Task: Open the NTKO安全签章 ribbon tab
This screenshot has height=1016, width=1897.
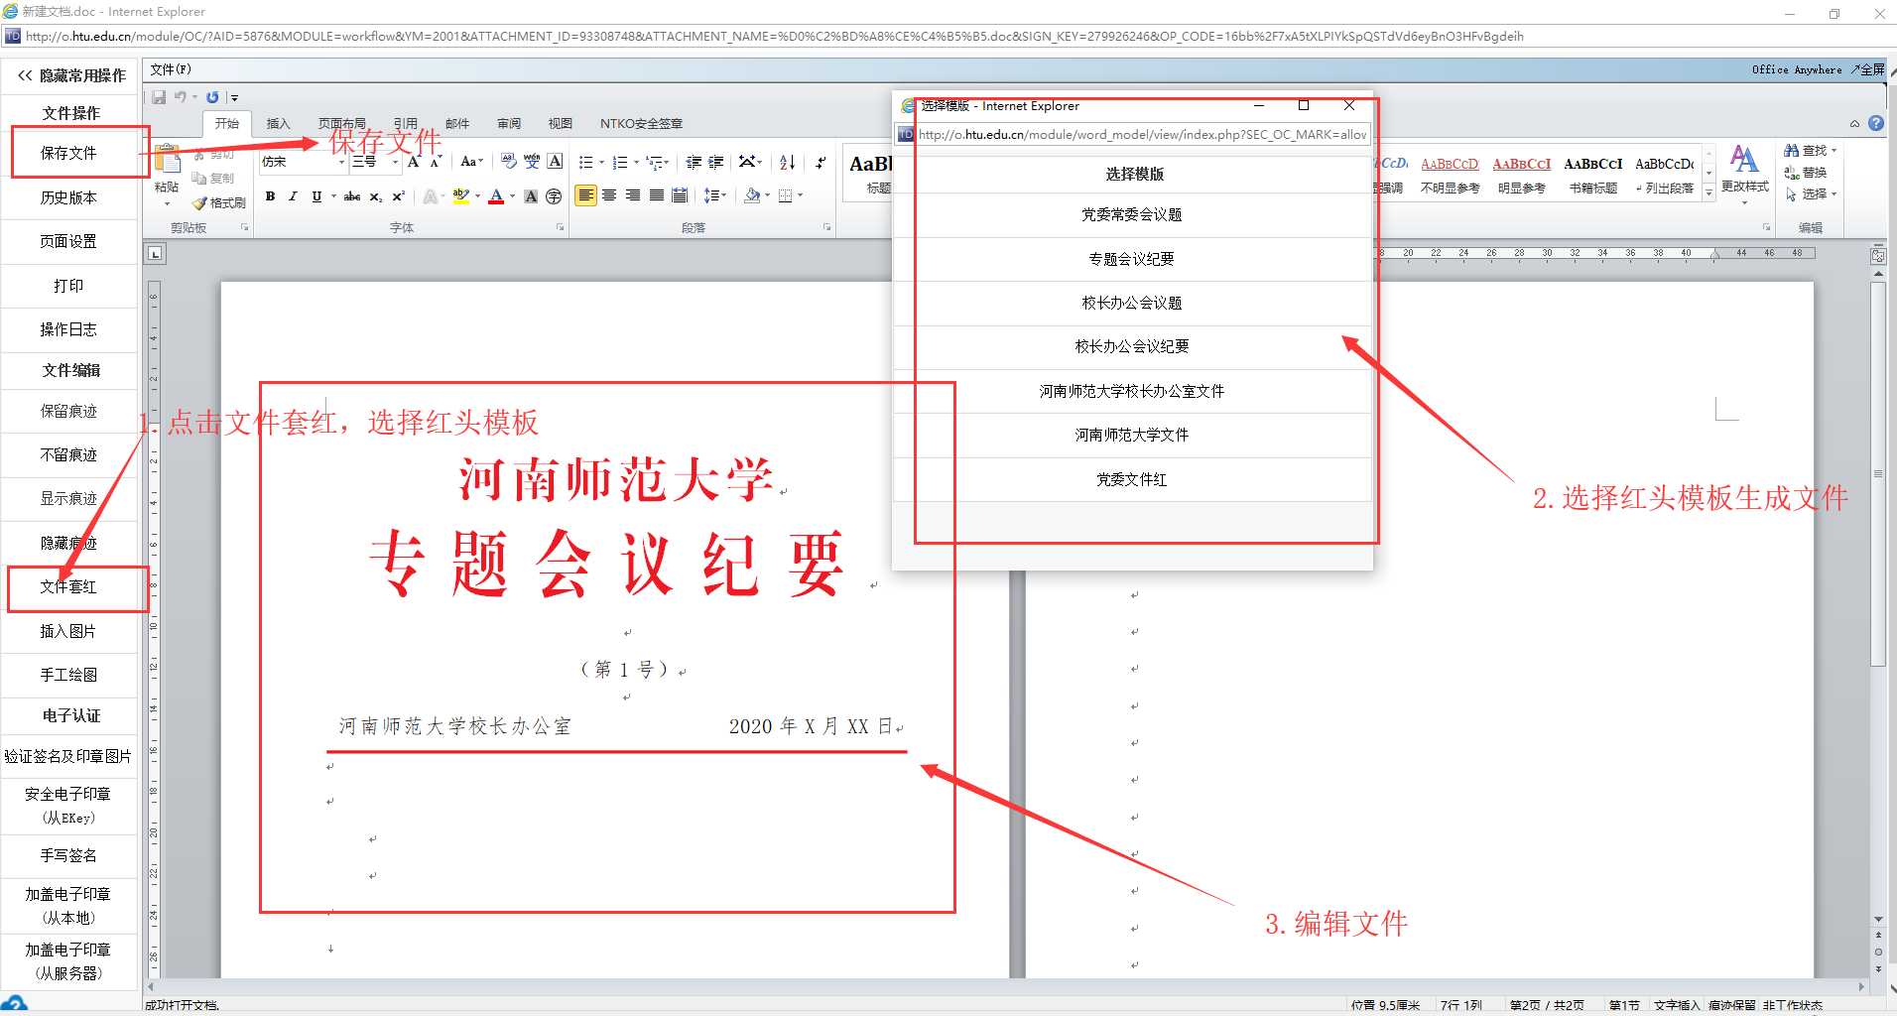Action: [x=641, y=124]
